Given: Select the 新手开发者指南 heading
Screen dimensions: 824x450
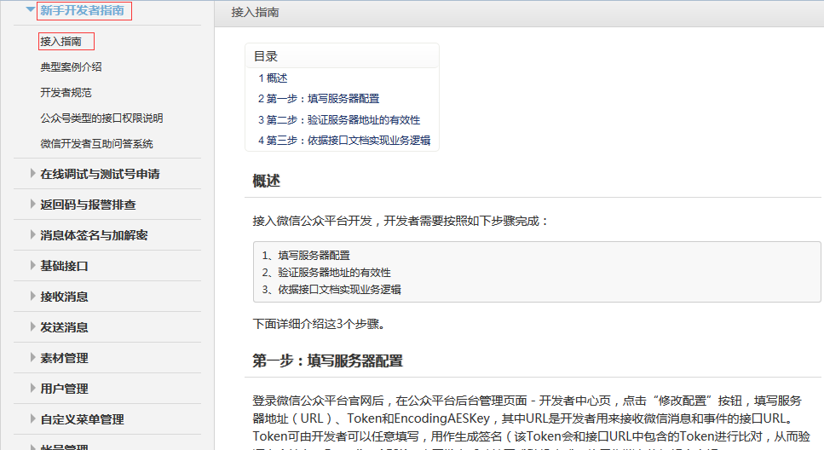Looking at the screenshot, I should pos(83,10).
